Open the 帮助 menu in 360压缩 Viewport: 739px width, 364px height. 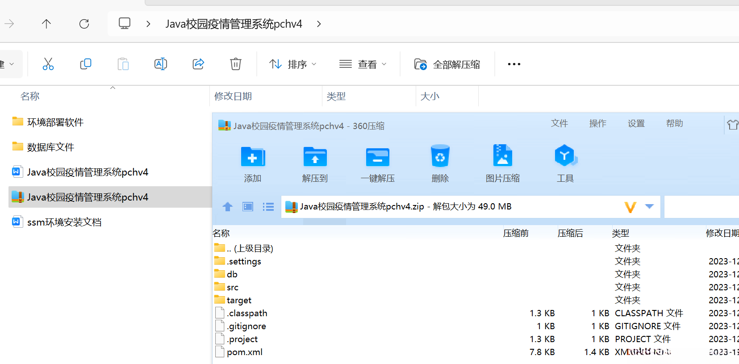click(674, 123)
